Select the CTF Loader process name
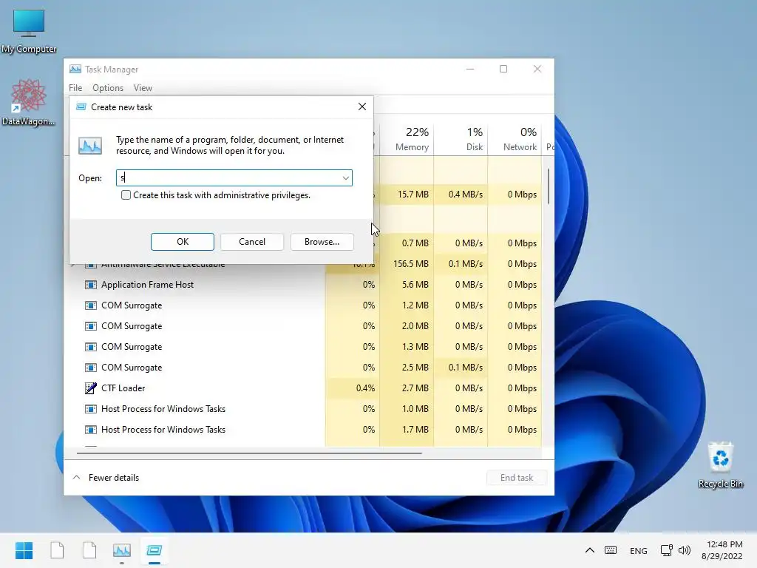The width and height of the screenshot is (757, 568). click(x=123, y=388)
